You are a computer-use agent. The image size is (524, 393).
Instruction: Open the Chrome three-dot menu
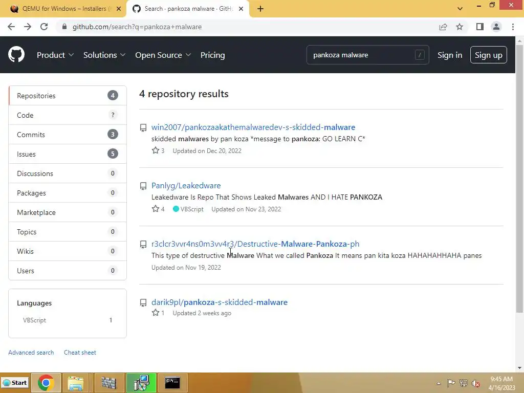pos(513,27)
